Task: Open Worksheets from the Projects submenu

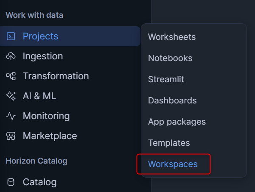Action: pyautogui.click(x=172, y=37)
